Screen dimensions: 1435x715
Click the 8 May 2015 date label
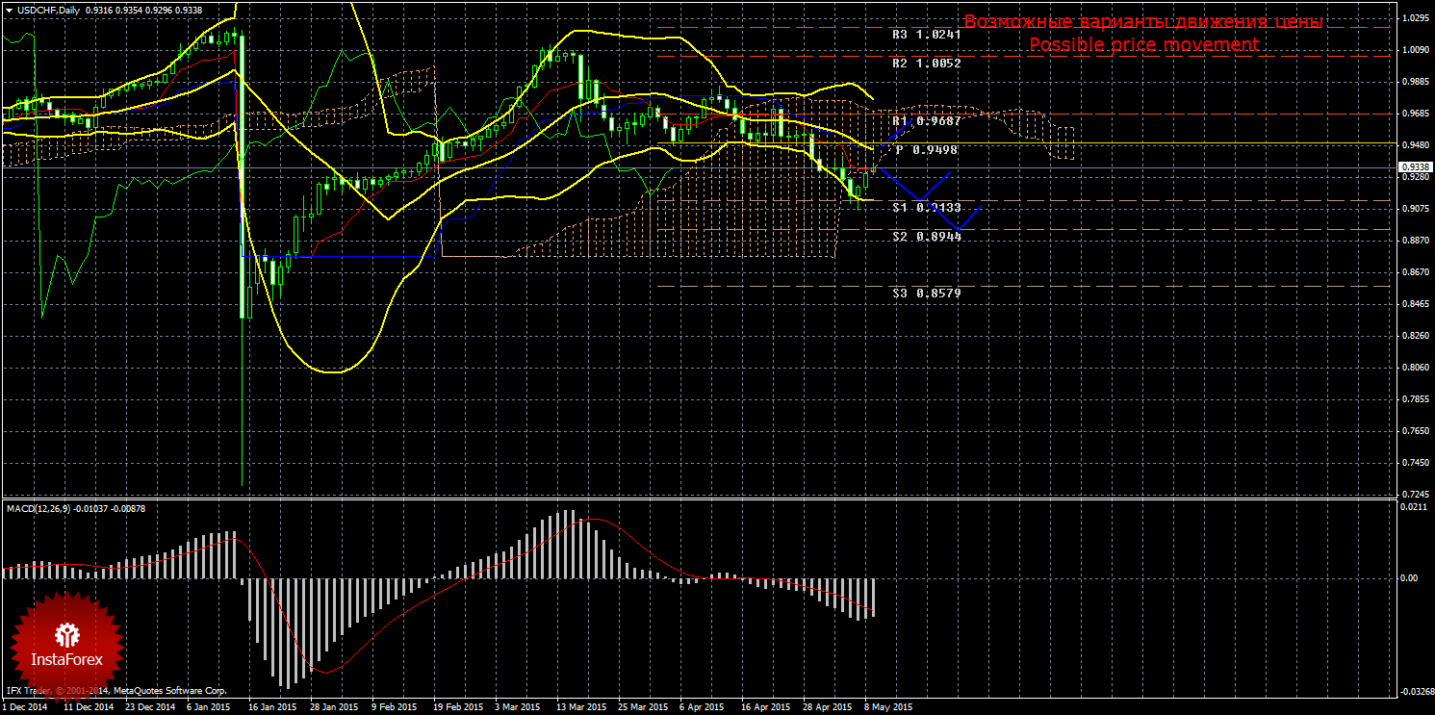pos(888,706)
